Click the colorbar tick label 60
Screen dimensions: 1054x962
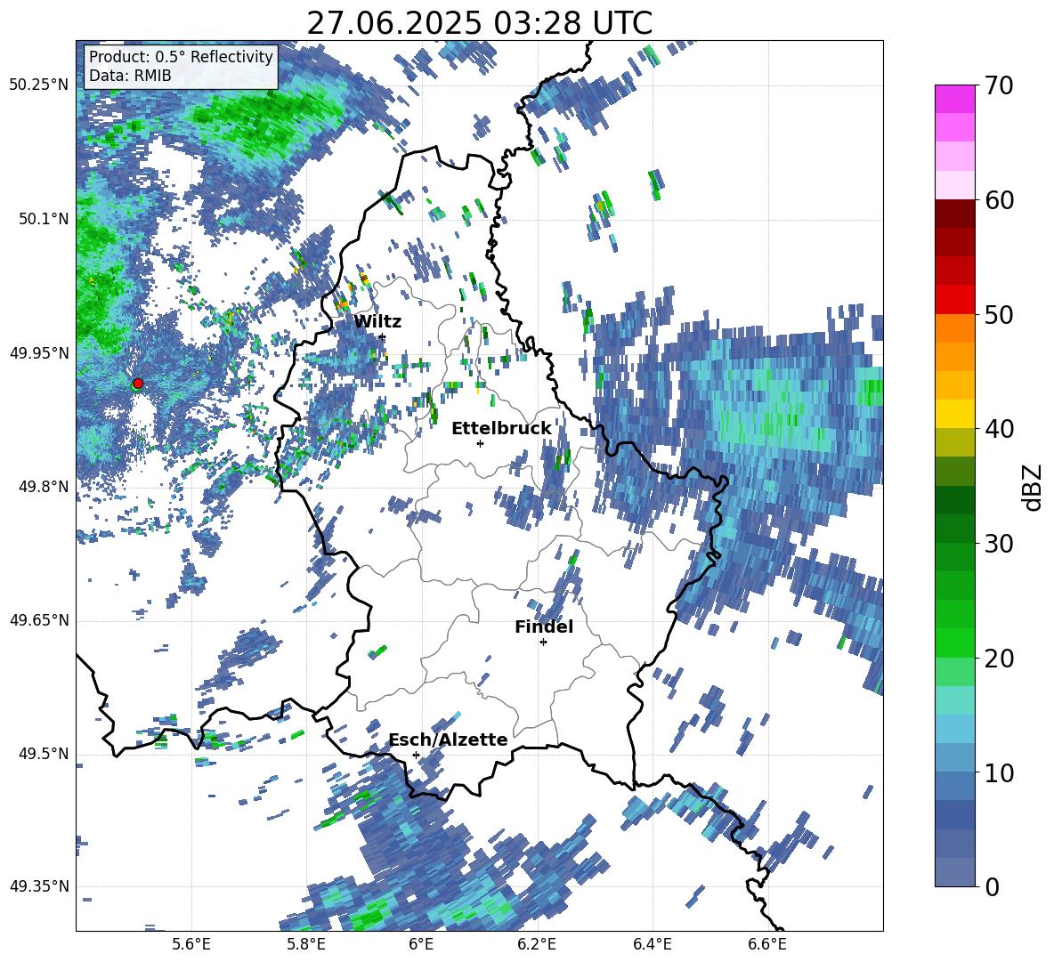coord(998,200)
